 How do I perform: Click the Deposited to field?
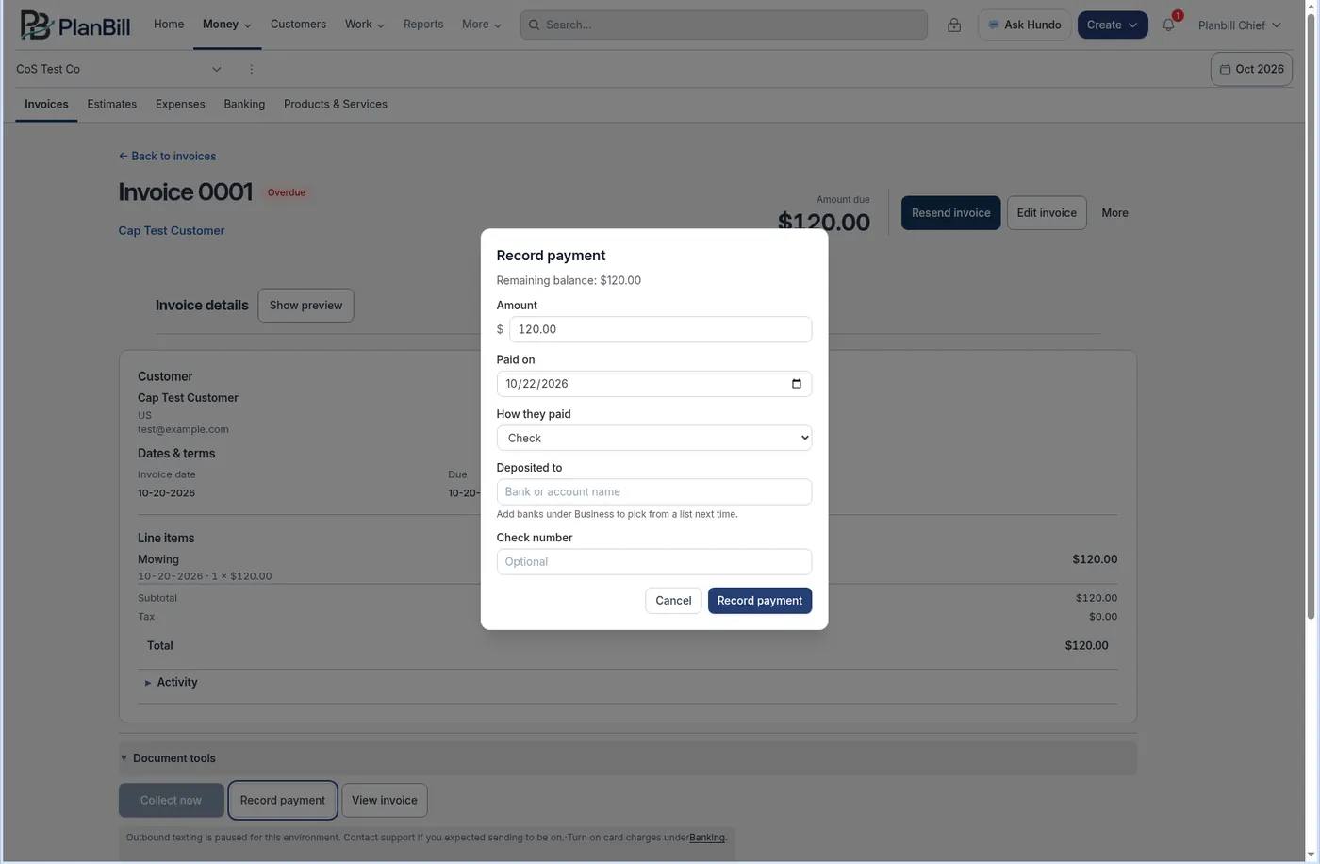(654, 492)
